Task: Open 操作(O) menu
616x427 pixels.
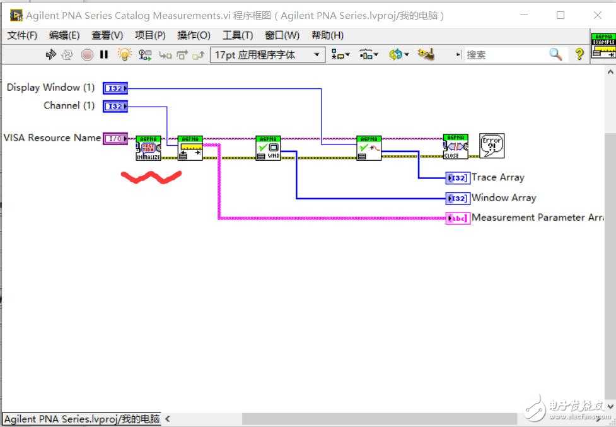Action: point(194,35)
